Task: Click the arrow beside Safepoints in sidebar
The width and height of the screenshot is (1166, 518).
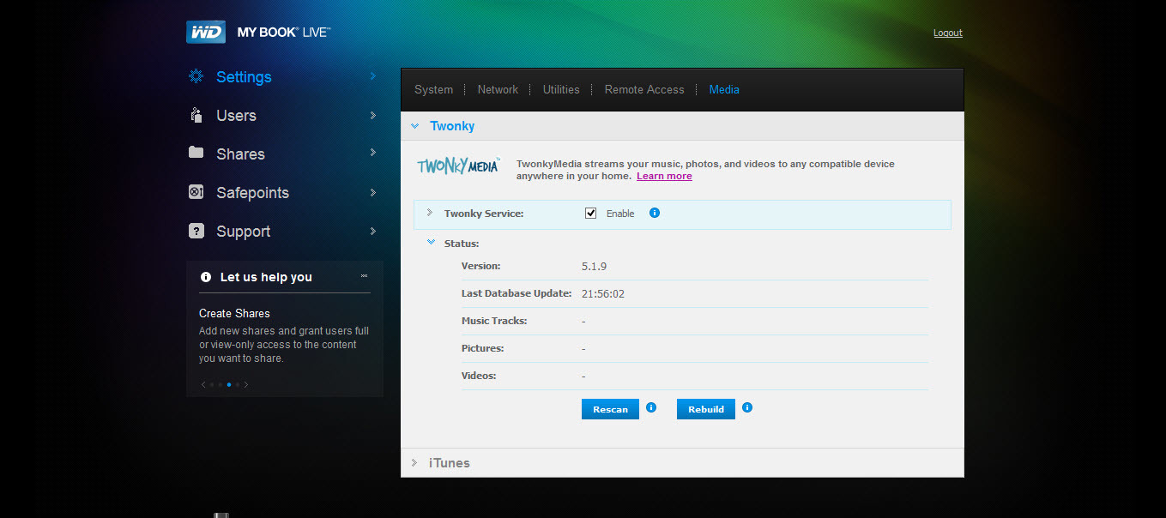Action: point(372,192)
